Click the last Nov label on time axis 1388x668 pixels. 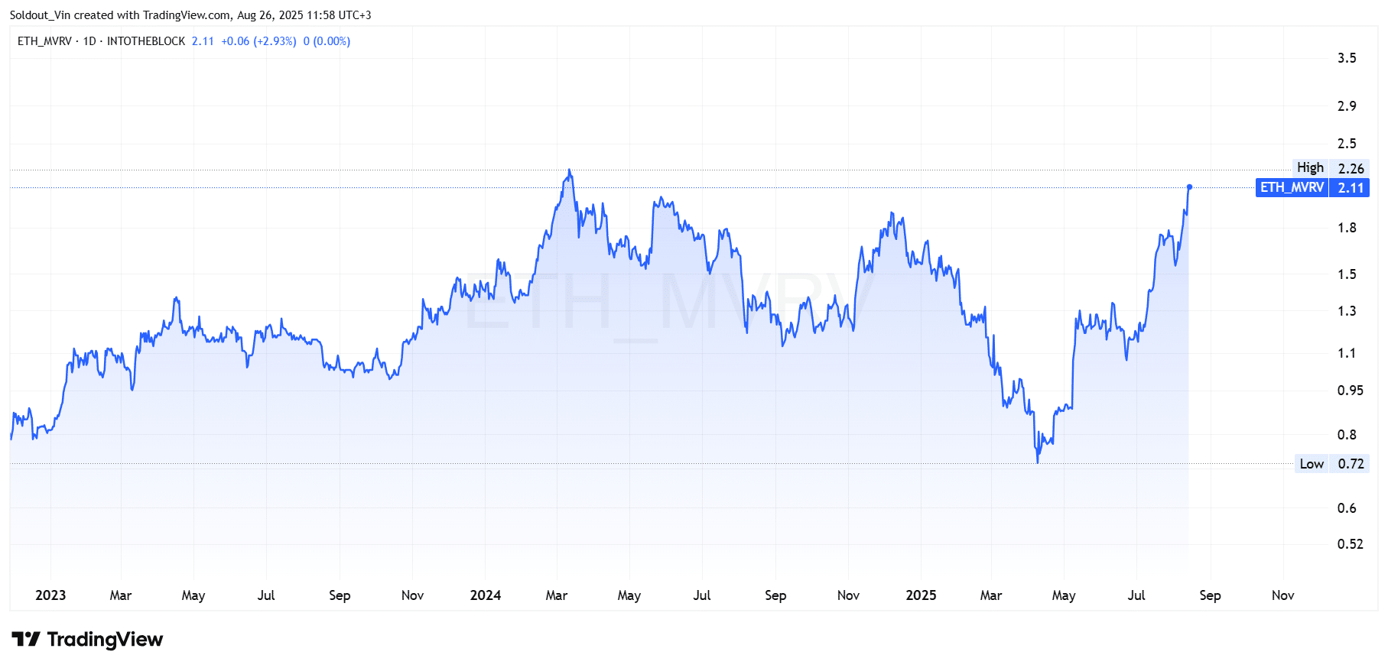[1283, 595]
